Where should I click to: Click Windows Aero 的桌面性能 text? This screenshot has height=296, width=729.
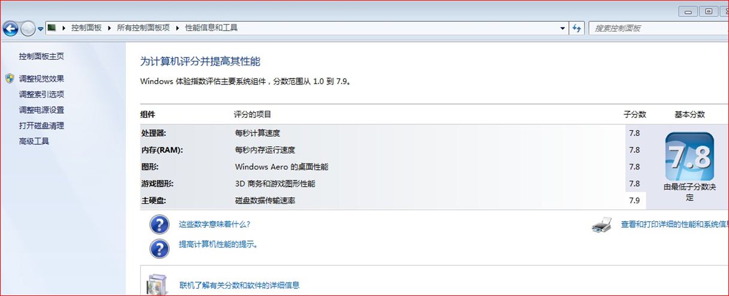282,167
